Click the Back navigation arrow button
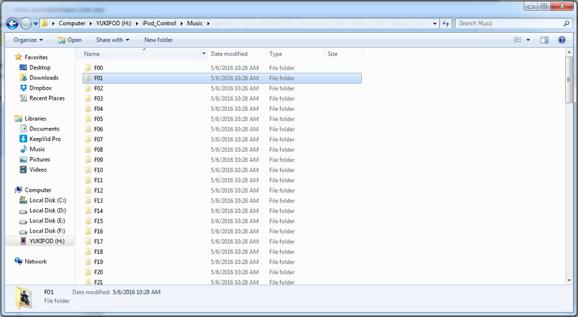This screenshot has width=578, height=317. pyautogui.click(x=12, y=24)
